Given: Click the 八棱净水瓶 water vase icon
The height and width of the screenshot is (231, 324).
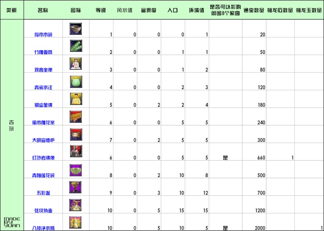Looking at the screenshot, I should click(x=75, y=222).
